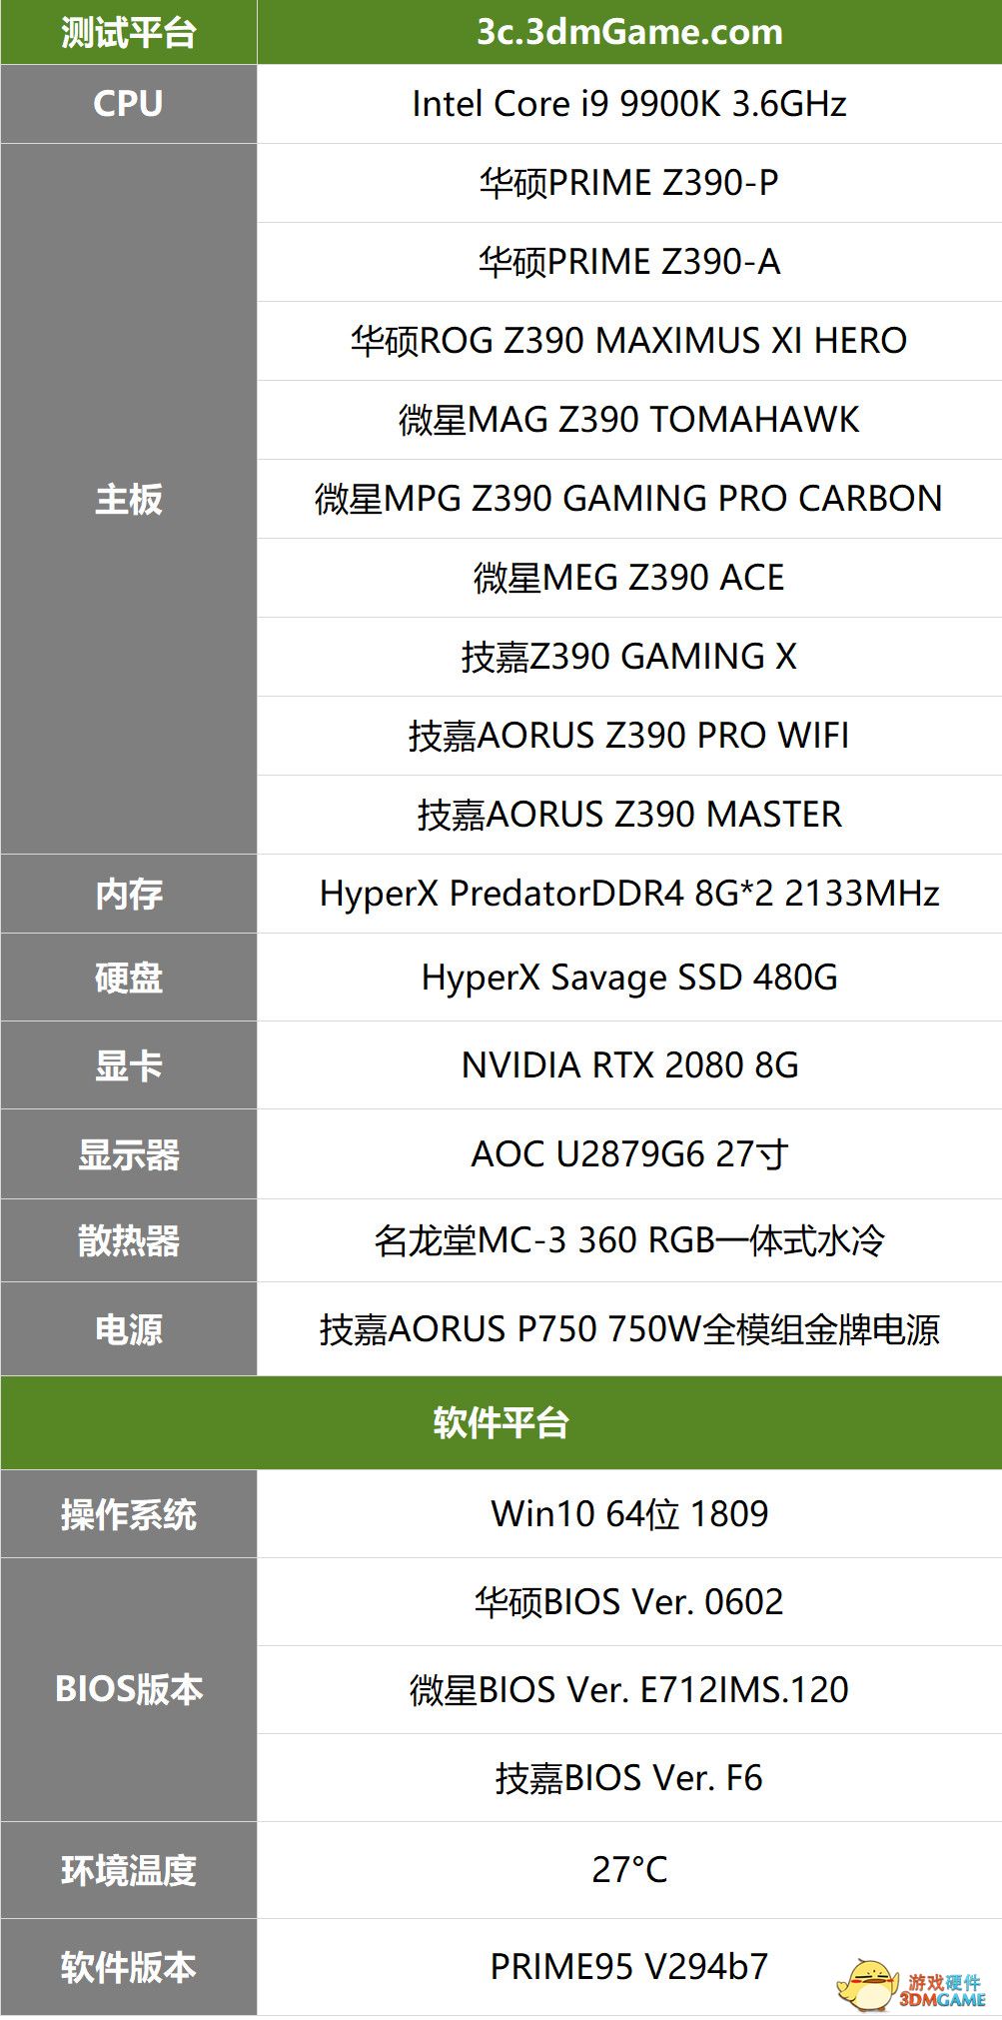This screenshot has height=2020, width=1002.
Task: Select the Intel Core i9 9900K text
Action: pyautogui.click(x=629, y=104)
